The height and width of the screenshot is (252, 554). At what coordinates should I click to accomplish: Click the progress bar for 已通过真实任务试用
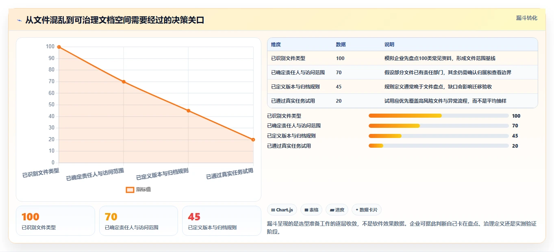coord(439,146)
